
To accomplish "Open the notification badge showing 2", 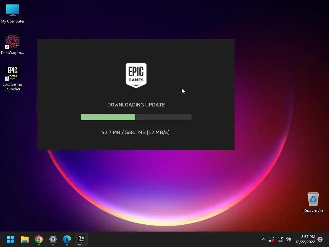I will point(320,239).
